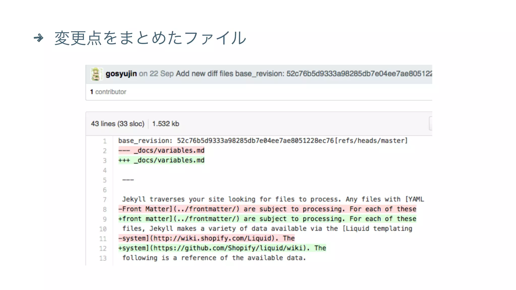516x290 pixels.
Task: Click the '1 contributor' label
Action: pyautogui.click(x=108, y=92)
